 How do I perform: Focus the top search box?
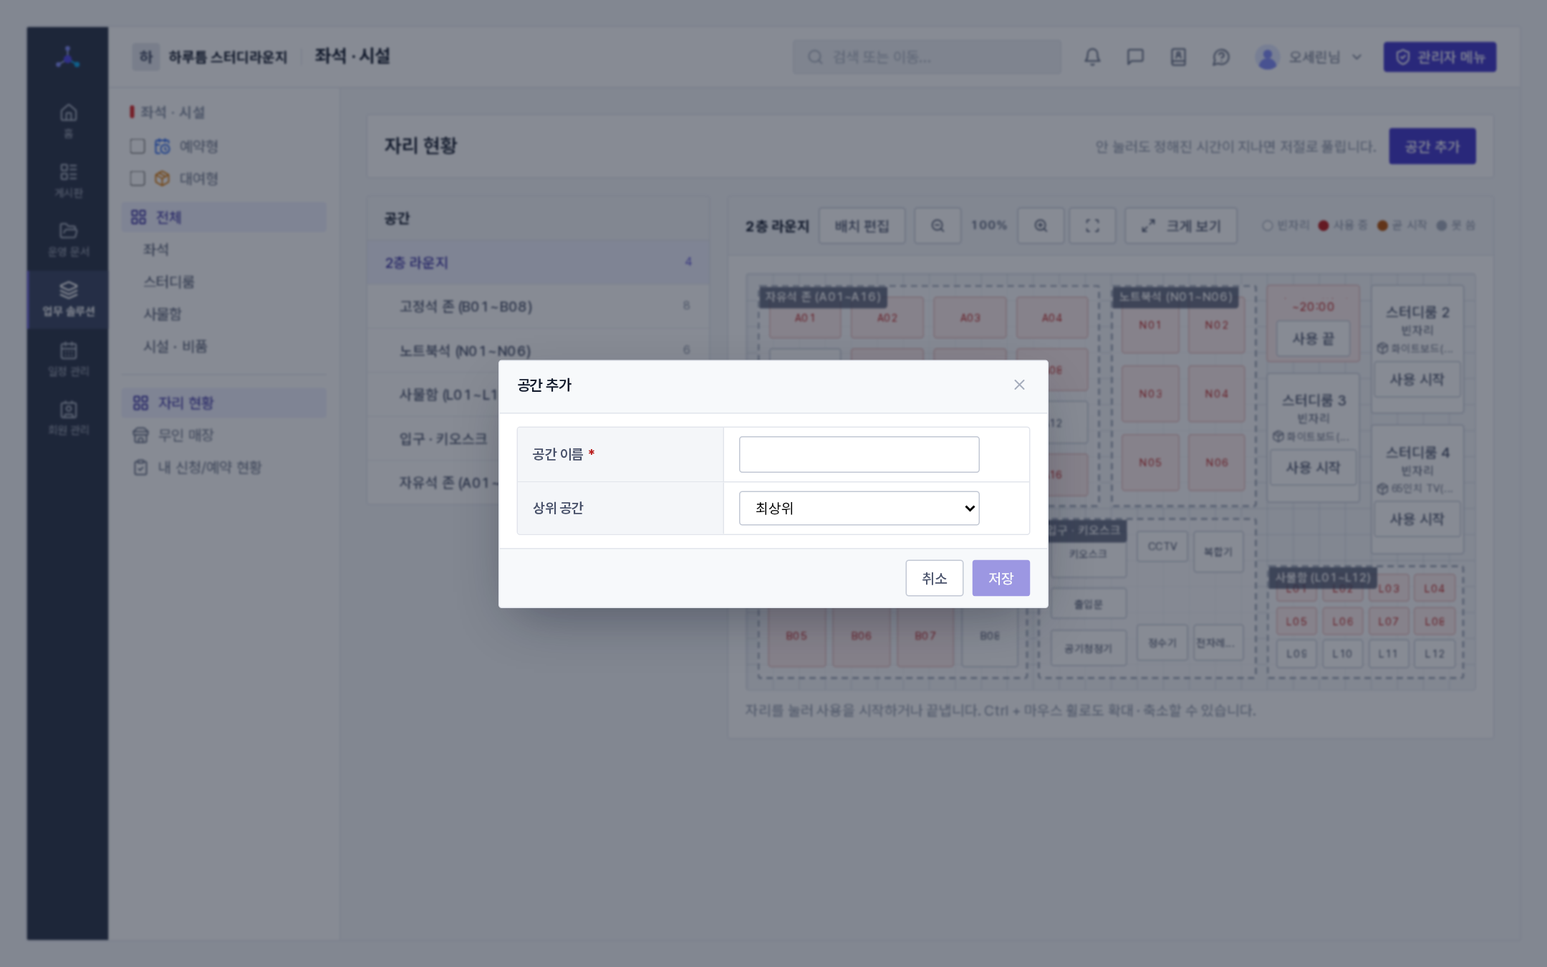click(x=927, y=57)
